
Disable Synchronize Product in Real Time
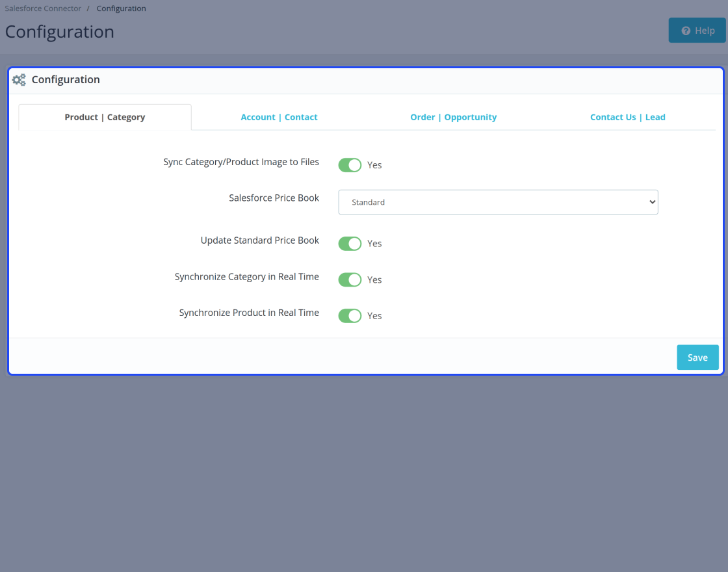click(x=350, y=316)
